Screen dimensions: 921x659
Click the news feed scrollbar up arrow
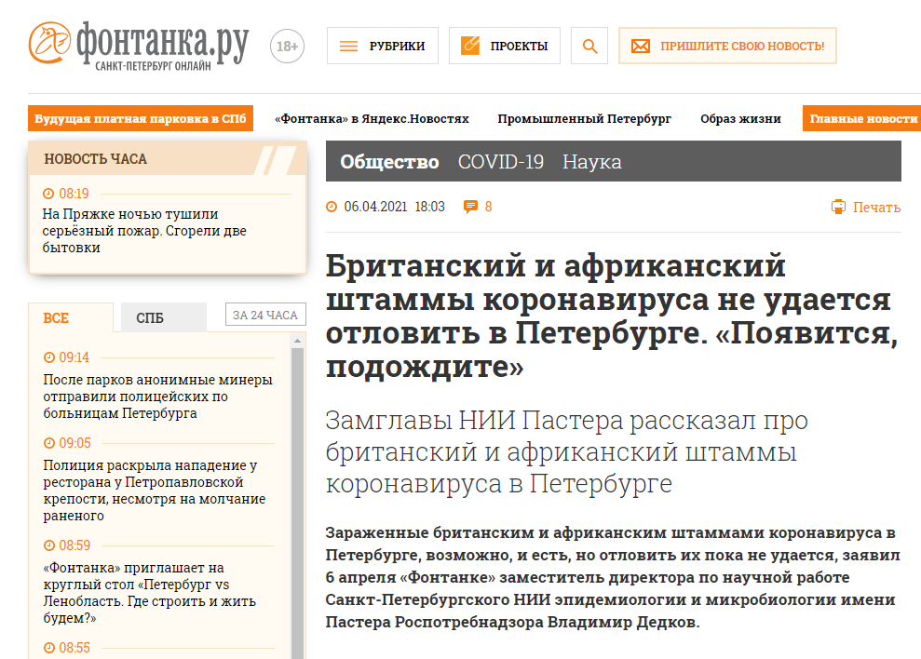click(x=297, y=341)
